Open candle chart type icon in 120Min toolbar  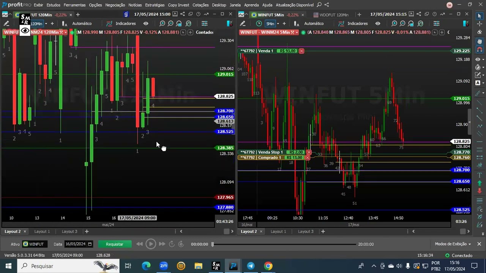pos(64,24)
